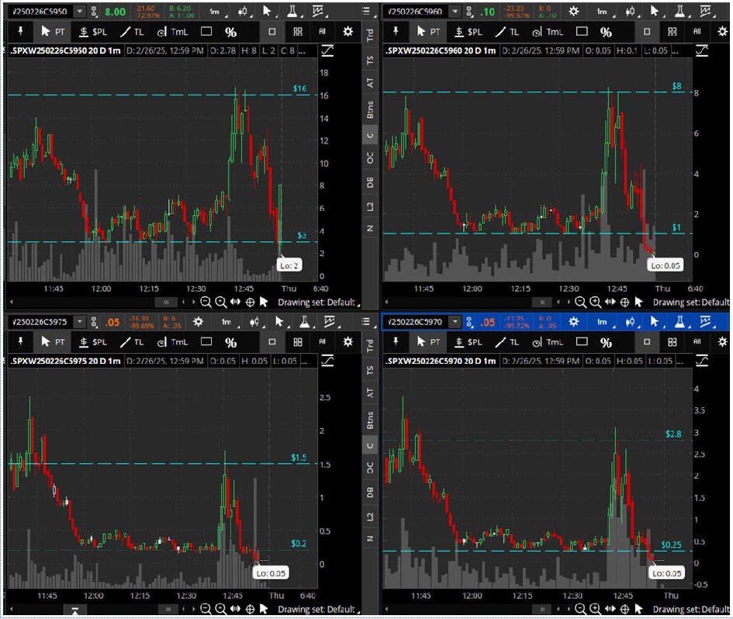The height and width of the screenshot is (619, 733).
Task: Click the horizontal scrollbar thumb under the C5950 chart
Action: point(164,302)
